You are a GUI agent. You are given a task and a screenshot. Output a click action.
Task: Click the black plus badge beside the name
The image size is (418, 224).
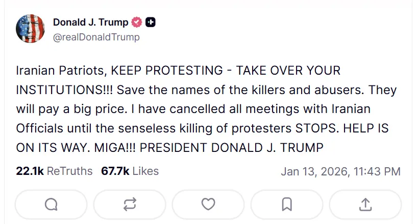(151, 22)
